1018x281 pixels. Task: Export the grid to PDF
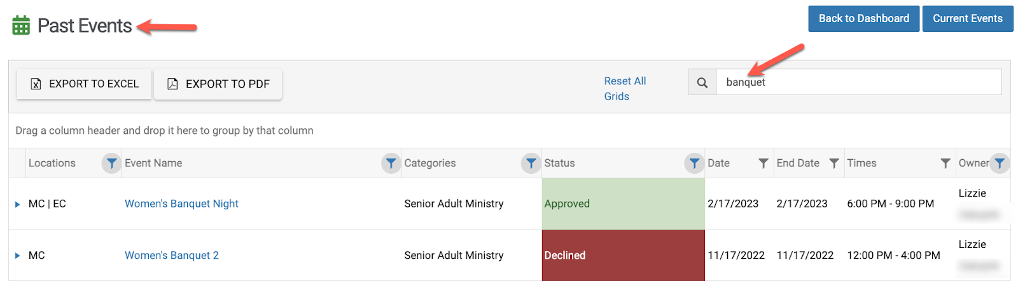click(218, 84)
